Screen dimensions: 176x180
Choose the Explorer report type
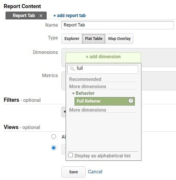pyautogui.click(x=72, y=38)
